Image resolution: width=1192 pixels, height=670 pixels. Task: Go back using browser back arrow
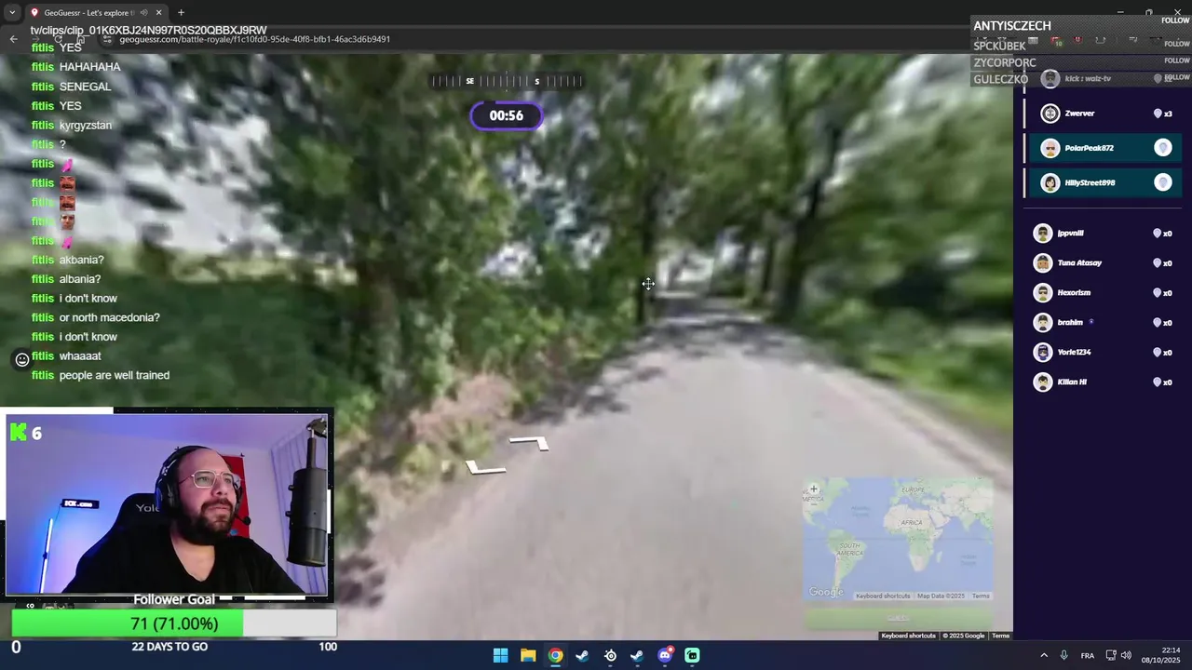[x=13, y=39]
